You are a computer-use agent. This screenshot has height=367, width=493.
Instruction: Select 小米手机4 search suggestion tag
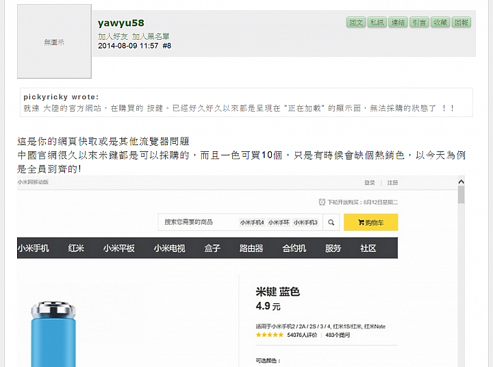[x=252, y=223]
